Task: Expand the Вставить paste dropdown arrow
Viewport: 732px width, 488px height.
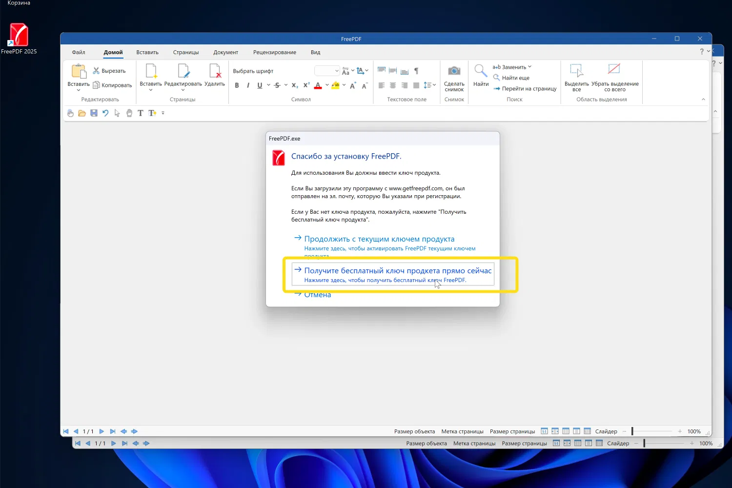Action: pos(79,90)
